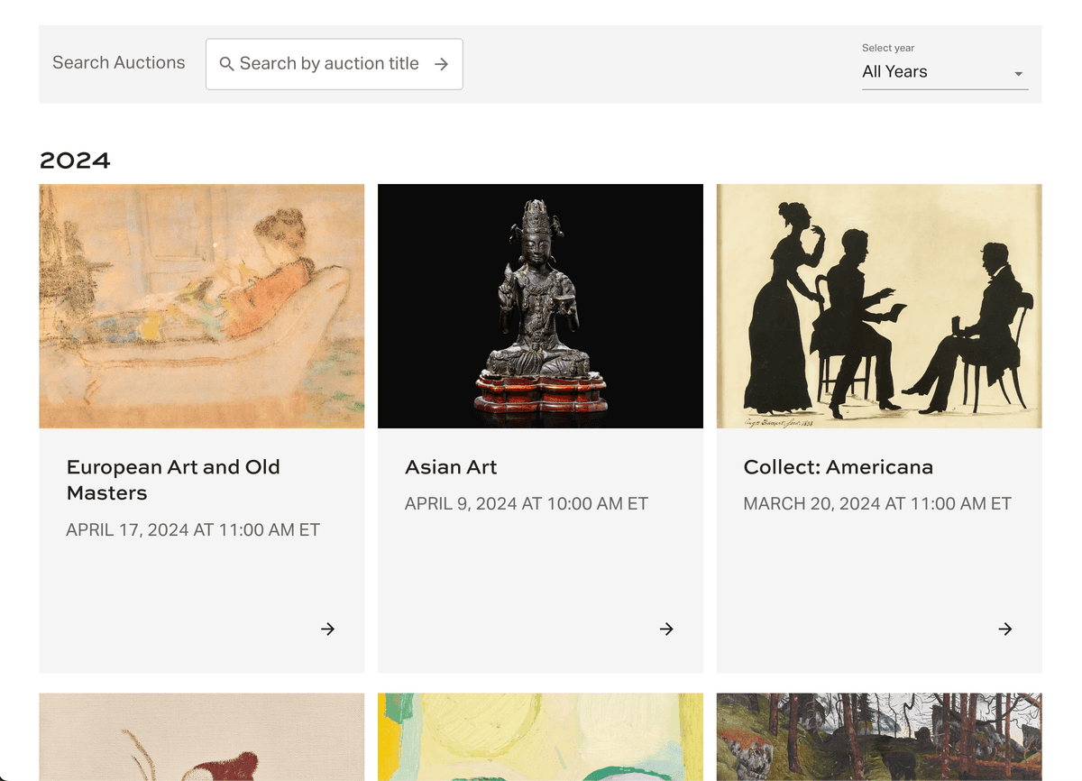View the yellow abstract painting thumbnail
The width and height of the screenshot is (1082, 781).
tap(540, 736)
